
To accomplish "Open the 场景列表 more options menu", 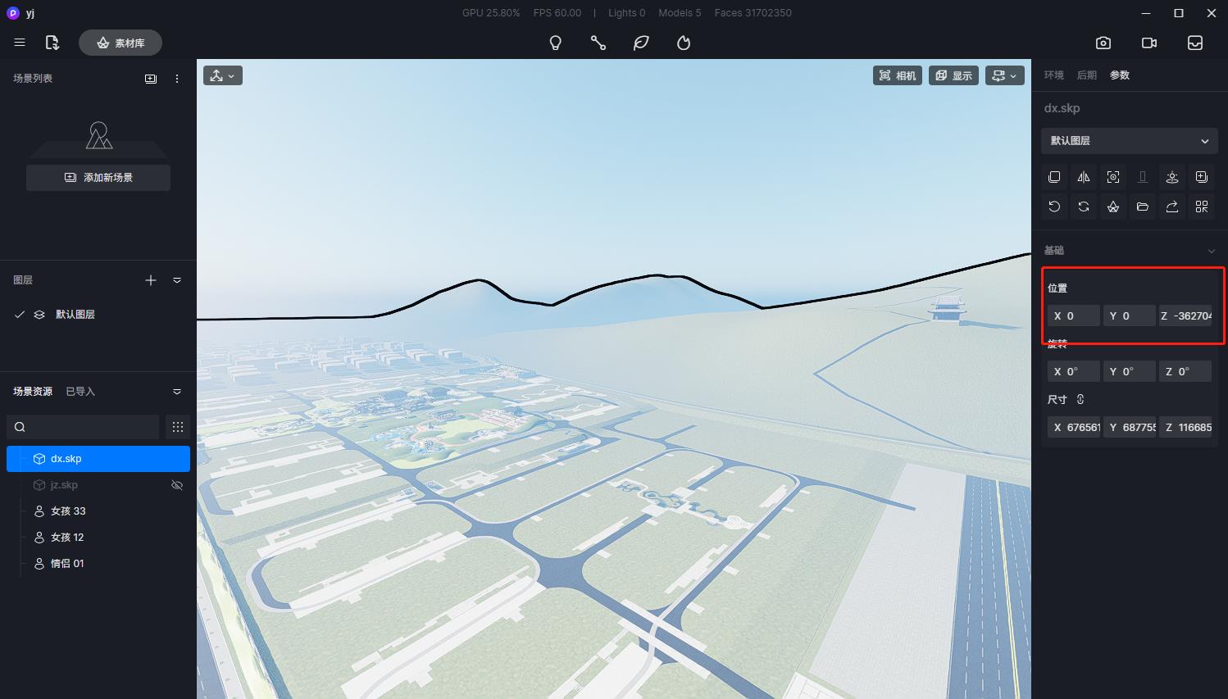I will [x=177, y=79].
